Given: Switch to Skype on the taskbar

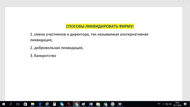Looking at the screenshot, I should pyautogui.click(x=62, y=104).
